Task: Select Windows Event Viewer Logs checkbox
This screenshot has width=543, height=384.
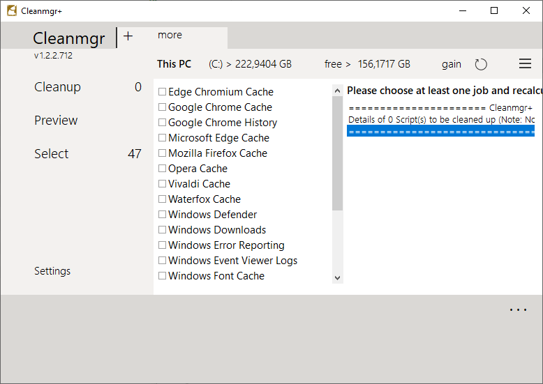Action: pos(162,261)
